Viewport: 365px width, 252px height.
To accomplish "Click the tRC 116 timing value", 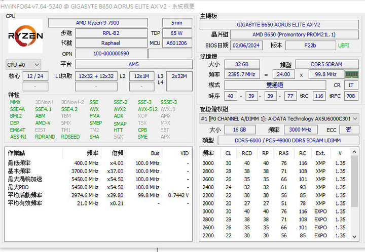I will click(x=319, y=96).
